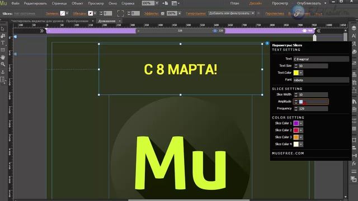The image size is (358, 201).
Task: Click the blue widget options arrow icon
Action: point(267,44)
